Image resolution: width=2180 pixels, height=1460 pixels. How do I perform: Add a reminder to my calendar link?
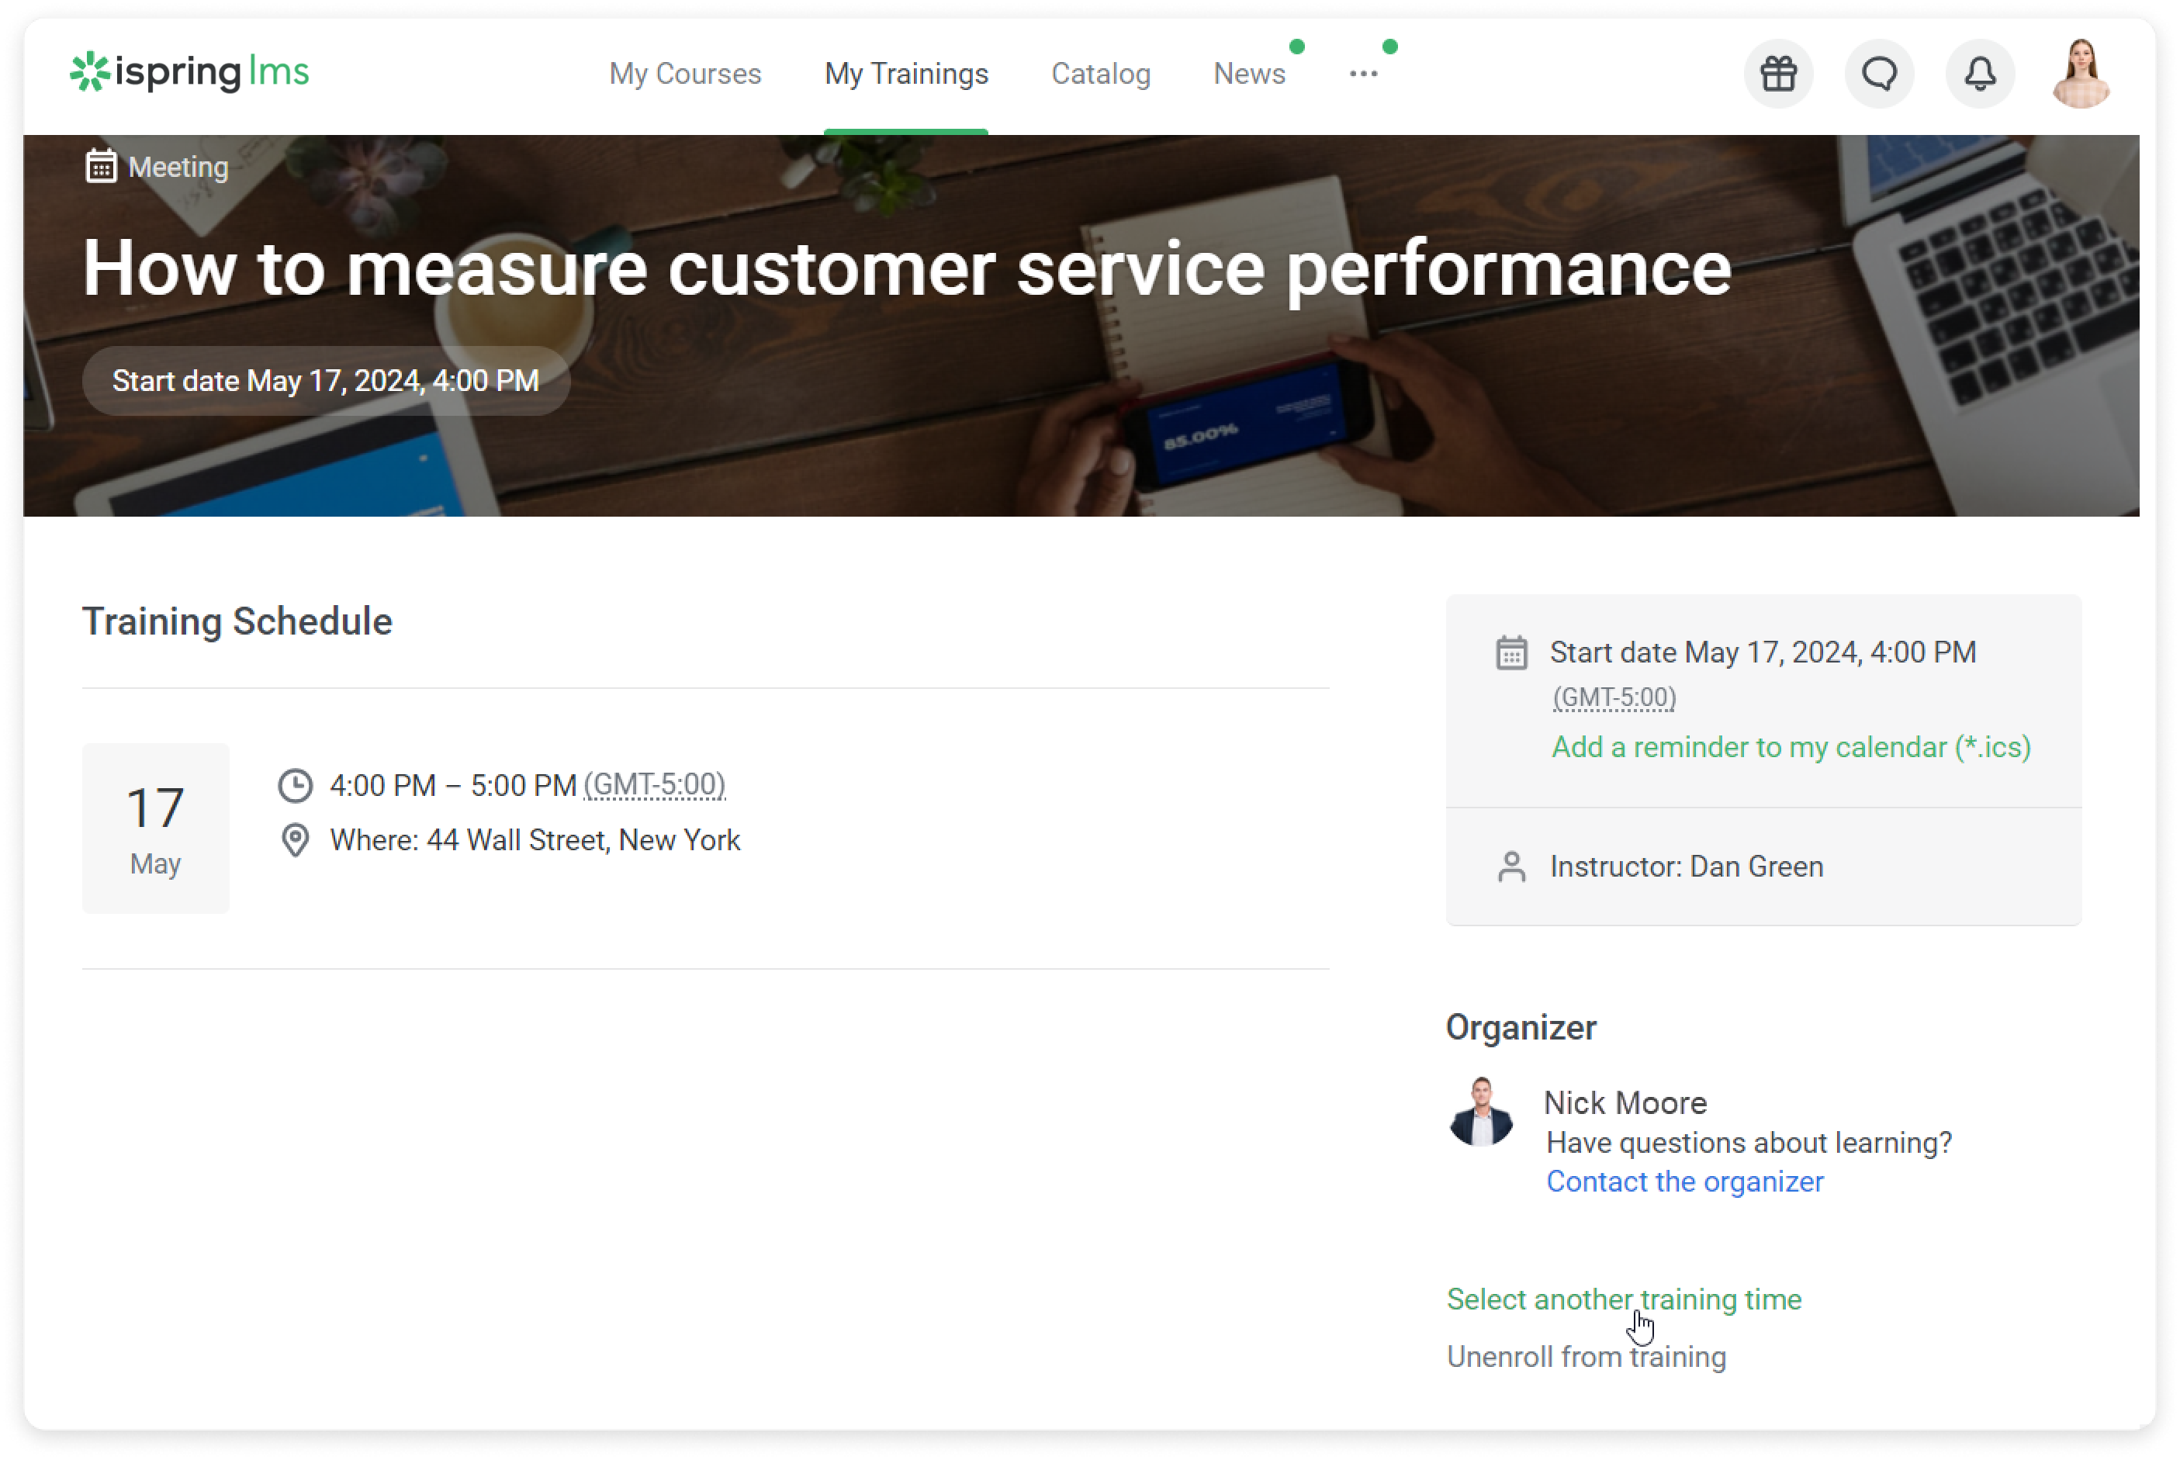pos(1790,748)
